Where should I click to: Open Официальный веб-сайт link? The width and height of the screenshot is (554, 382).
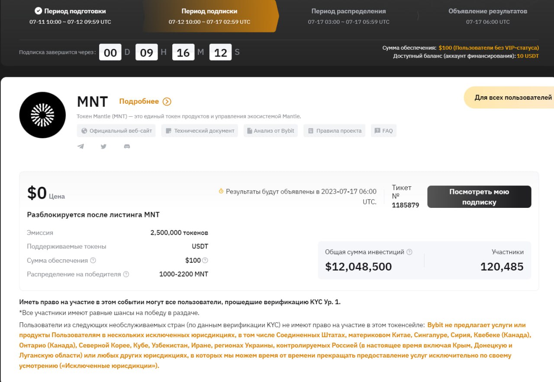[x=116, y=131]
